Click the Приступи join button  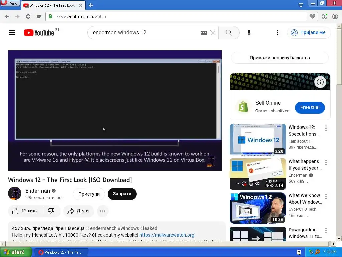89,194
